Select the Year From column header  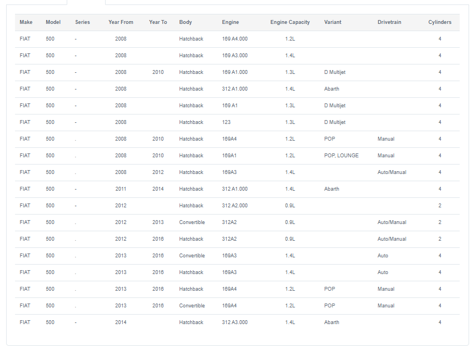pos(121,22)
